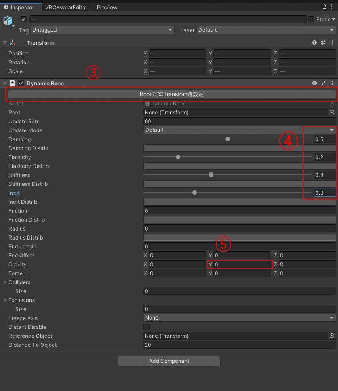Viewport: 338px width, 391px height.
Task: Switch to the Preview tab
Action: point(107,8)
